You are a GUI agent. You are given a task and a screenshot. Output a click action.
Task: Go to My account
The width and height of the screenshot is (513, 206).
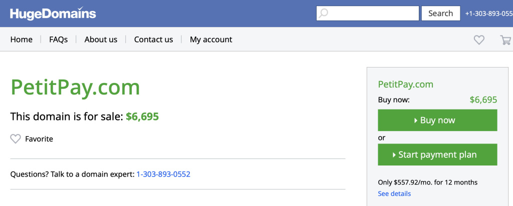tap(211, 39)
